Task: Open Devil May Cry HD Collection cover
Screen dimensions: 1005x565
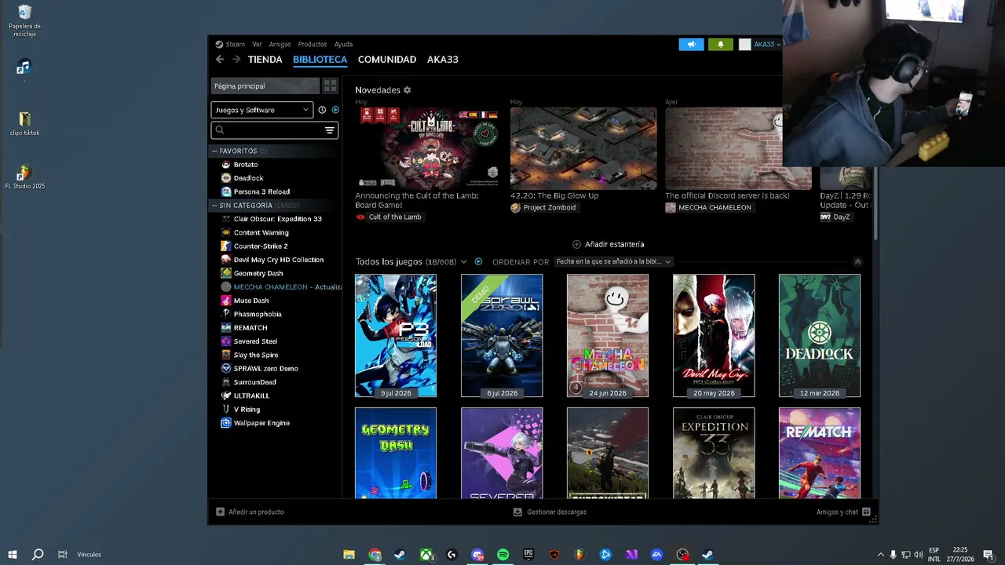Action: (x=714, y=336)
